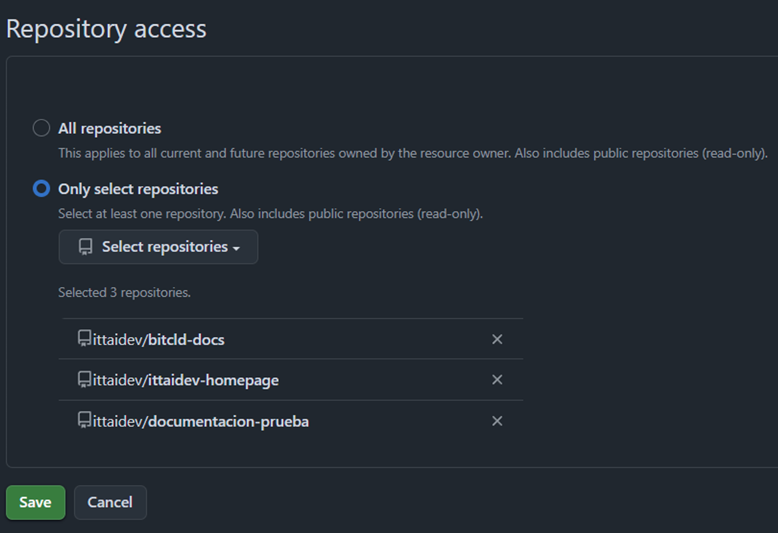Click the Repository access heading

(107, 28)
